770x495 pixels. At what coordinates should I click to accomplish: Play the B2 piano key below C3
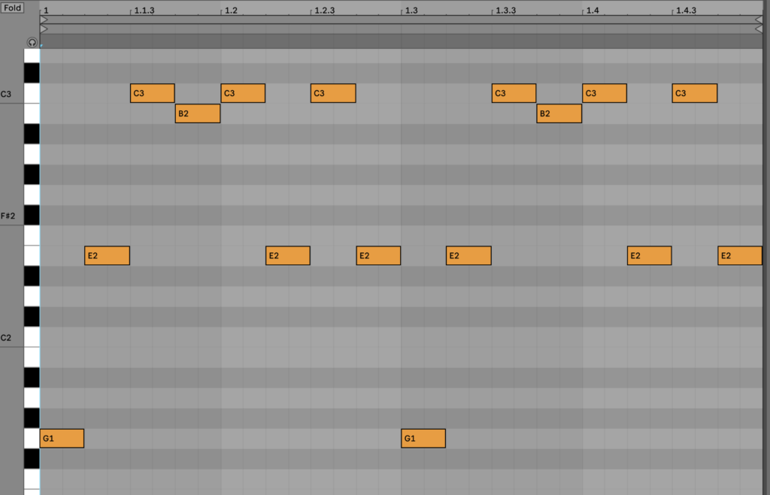(x=32, y=113)
